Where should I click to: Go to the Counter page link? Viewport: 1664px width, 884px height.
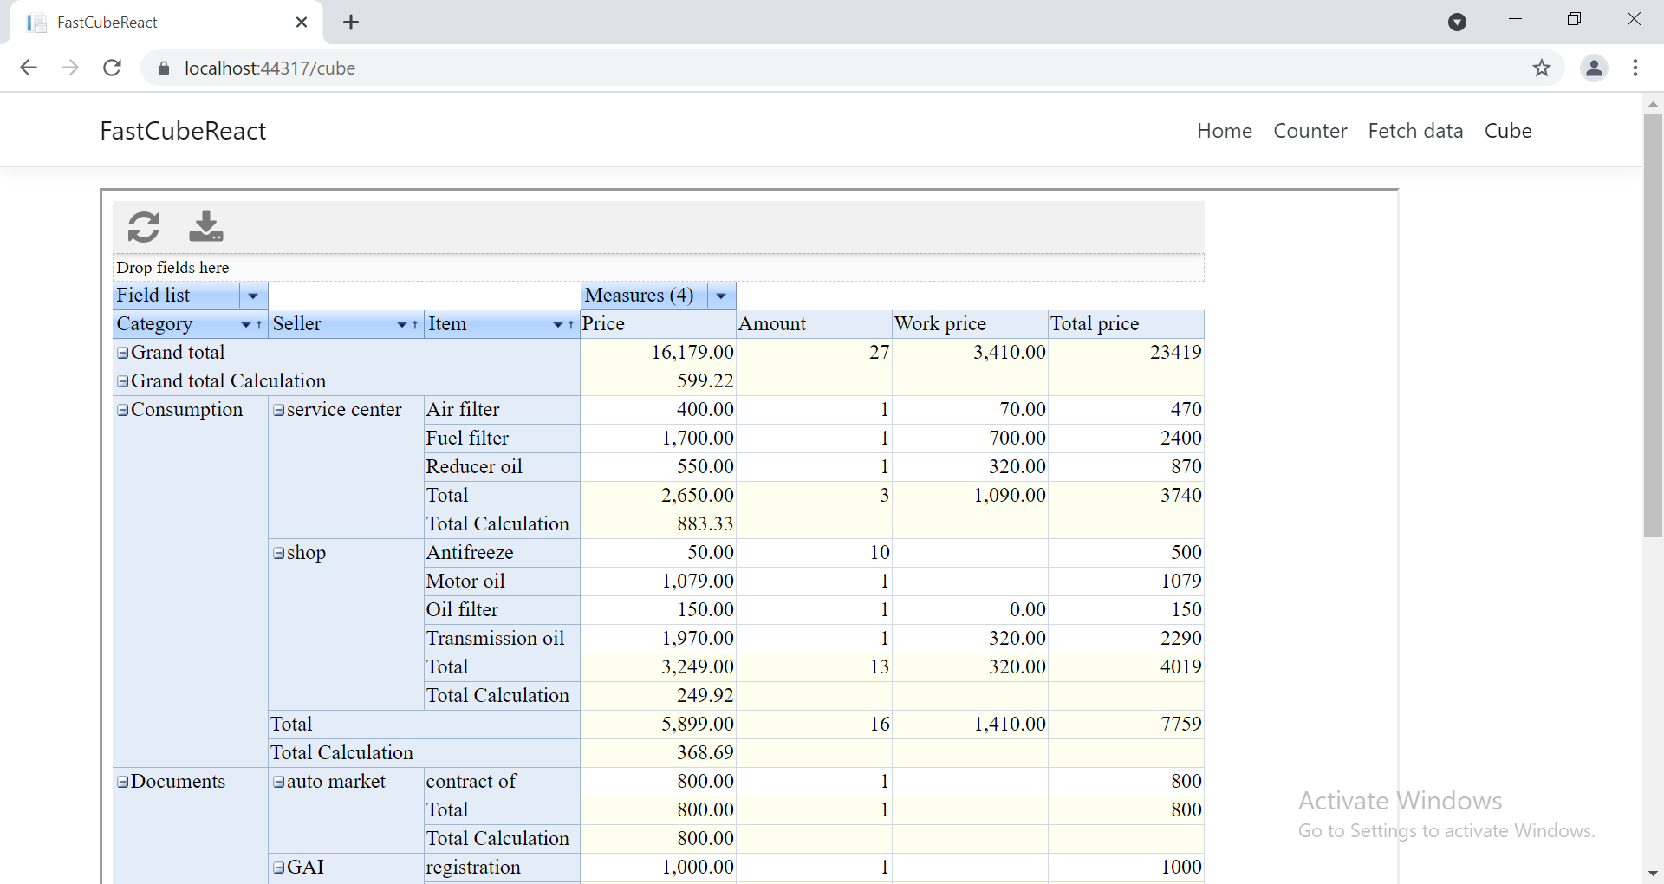[1310, 131]
